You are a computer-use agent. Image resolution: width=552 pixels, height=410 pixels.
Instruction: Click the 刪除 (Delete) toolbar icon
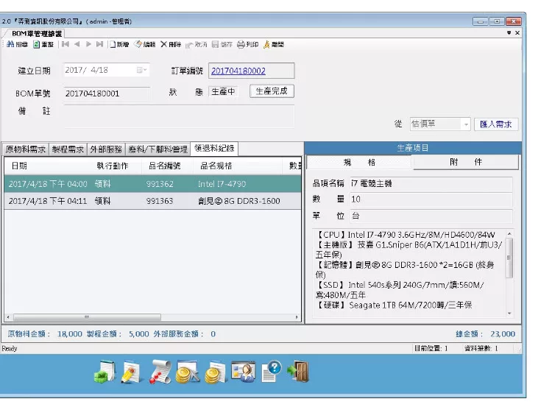171,45
